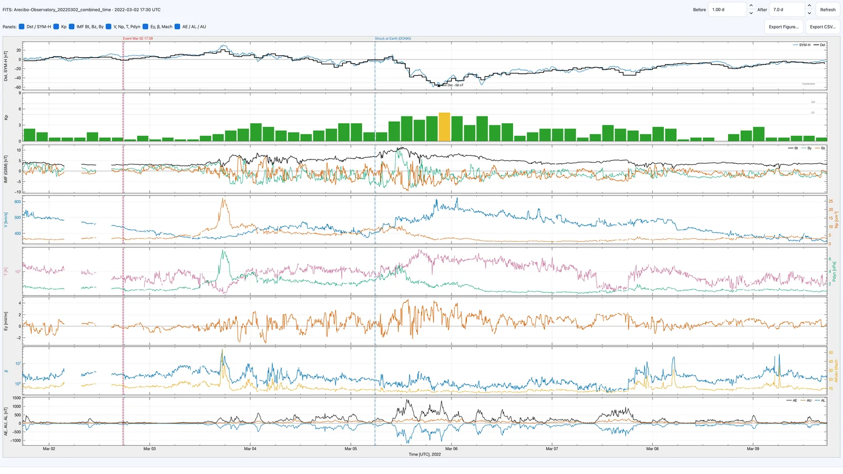Hide the AE / AL / AU panel

(x=178, y=26)
